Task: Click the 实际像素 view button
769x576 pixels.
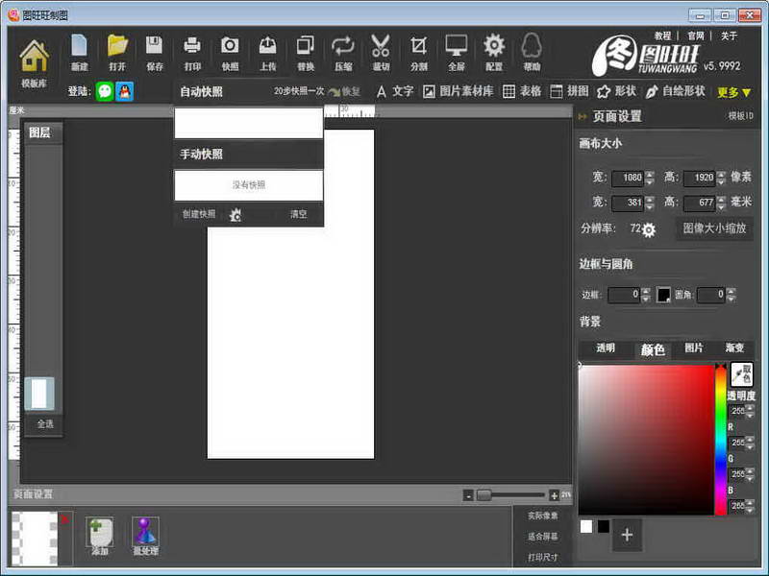Action: coord(542,516)
